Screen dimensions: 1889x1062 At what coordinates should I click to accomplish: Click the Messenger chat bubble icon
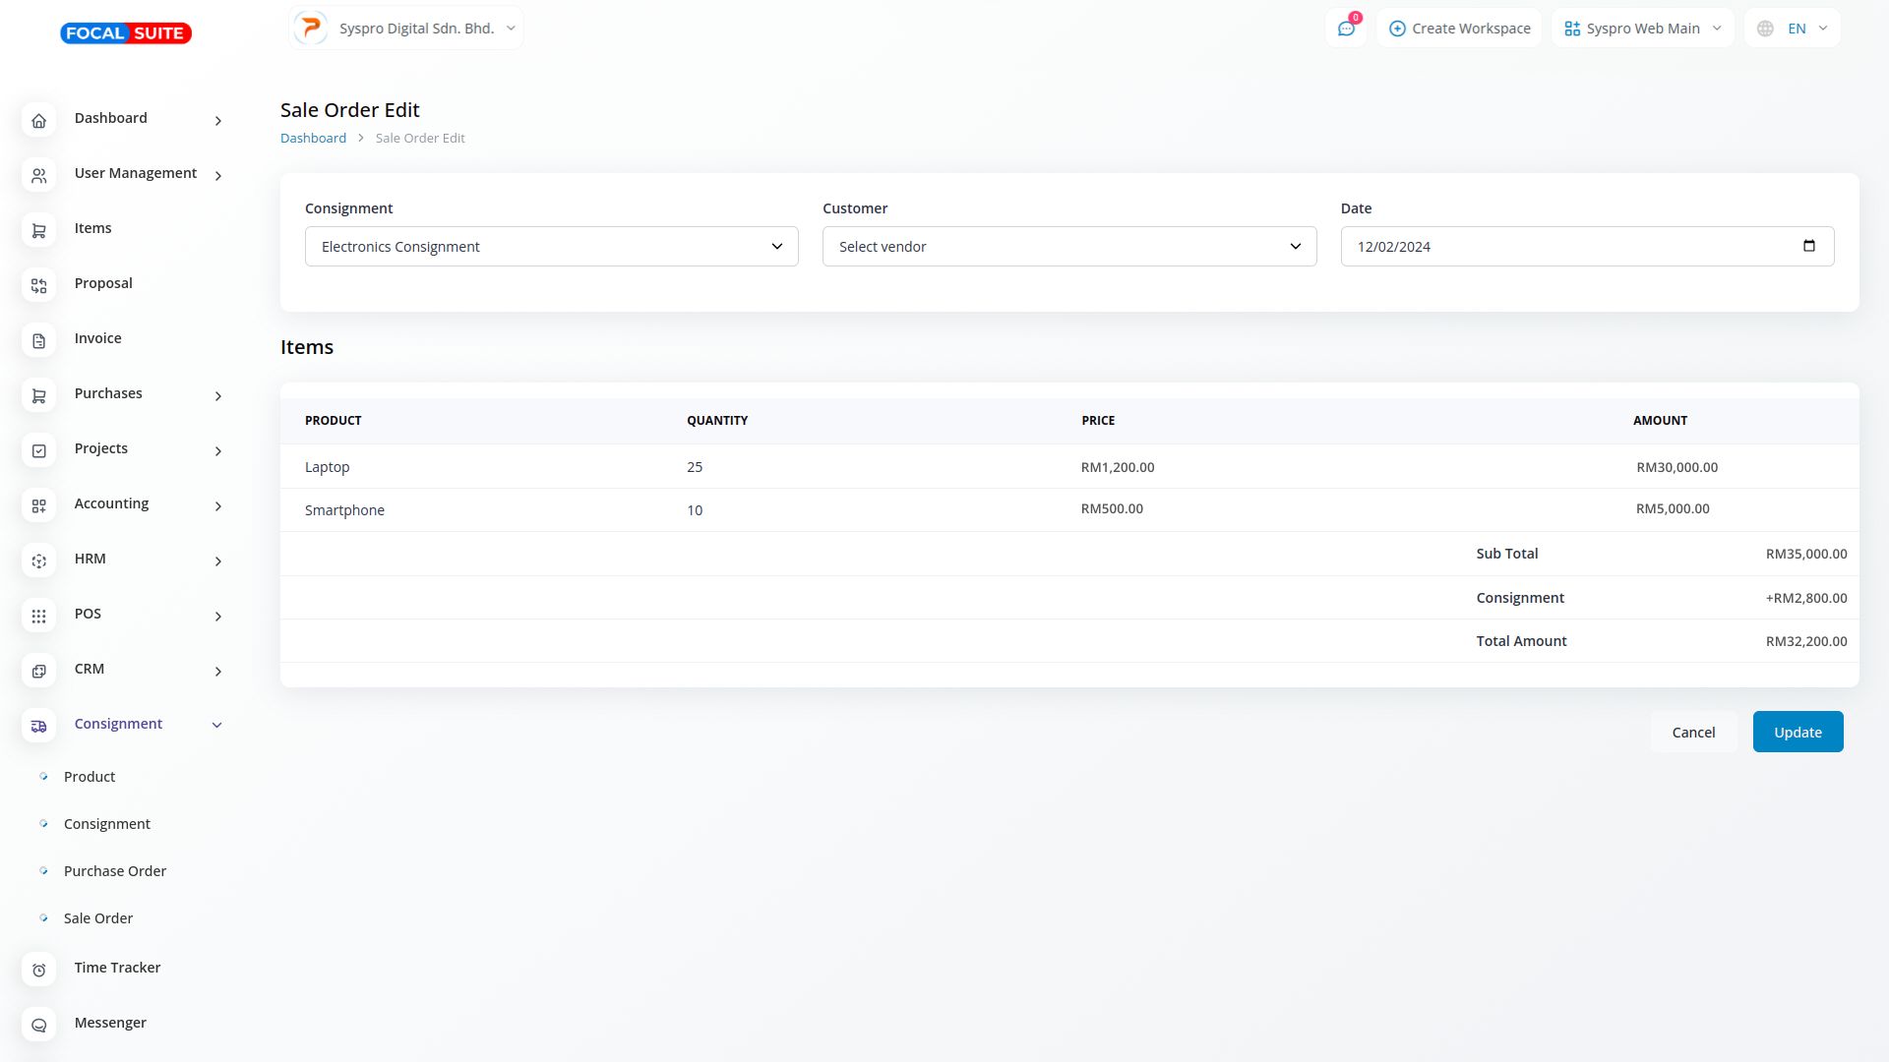38,1026
